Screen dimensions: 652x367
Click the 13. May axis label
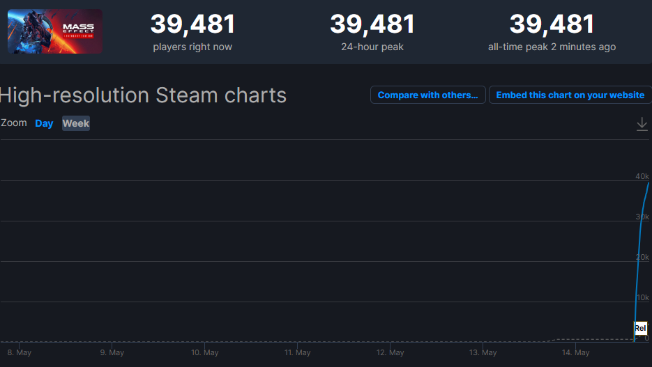483,352
